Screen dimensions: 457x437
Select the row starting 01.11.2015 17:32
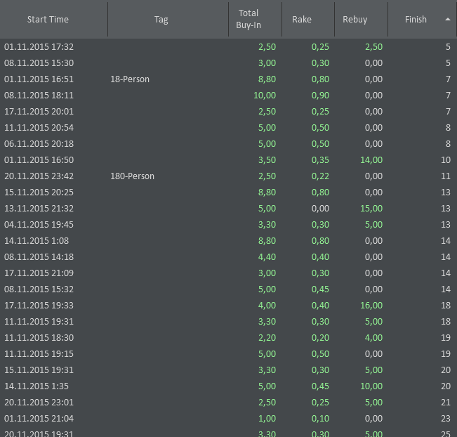click(x=39, y=47)
